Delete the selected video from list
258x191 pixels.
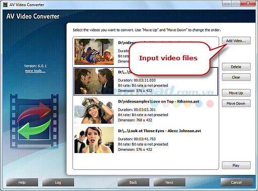pos(236,67)
